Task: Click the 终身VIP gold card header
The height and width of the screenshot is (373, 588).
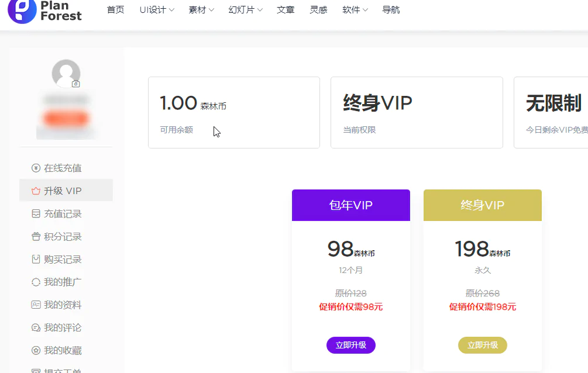Action: [483, 205]
